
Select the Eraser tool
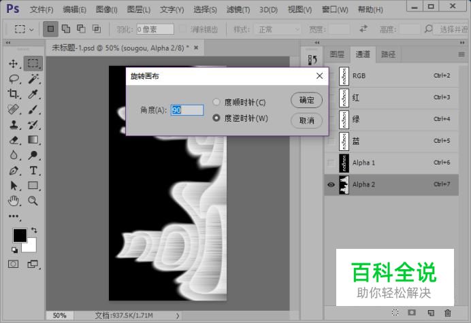(14, 140)
